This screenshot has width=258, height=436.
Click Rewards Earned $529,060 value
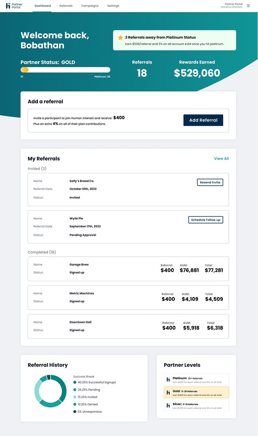(197, 73)
